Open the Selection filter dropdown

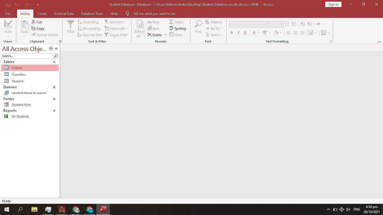click(x=115, y=22)
